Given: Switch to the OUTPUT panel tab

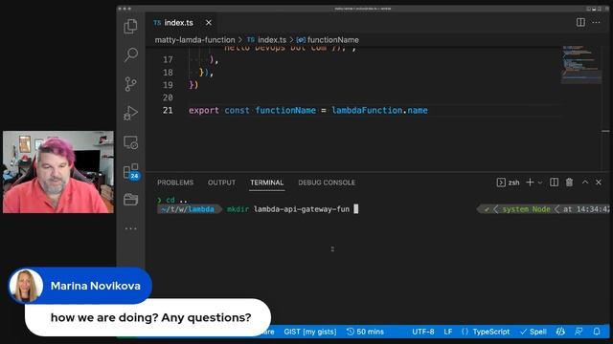Looking at the screenshot, I should point(221,183).
